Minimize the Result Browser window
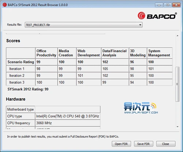Viewport: 183px width, 152px height. pyautogui.click(x=159, y=5)
